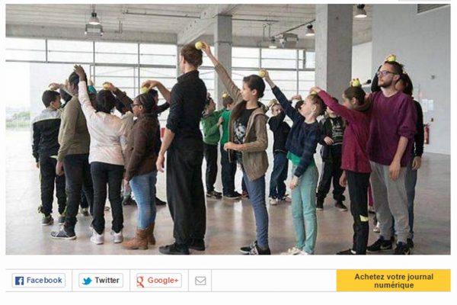Click the ceiling lamp in photo's top-left
The height and width of the screenshot is (305, 457).
coord(94,24)
